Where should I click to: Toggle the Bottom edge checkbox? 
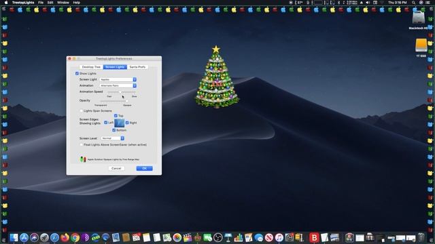point(114,130)
